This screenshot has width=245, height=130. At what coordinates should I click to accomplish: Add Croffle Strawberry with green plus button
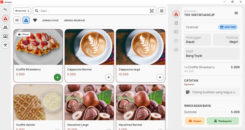57,77
